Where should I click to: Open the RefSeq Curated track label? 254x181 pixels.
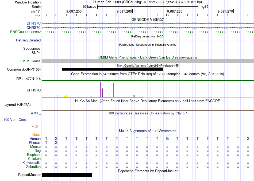click(28, 40)
